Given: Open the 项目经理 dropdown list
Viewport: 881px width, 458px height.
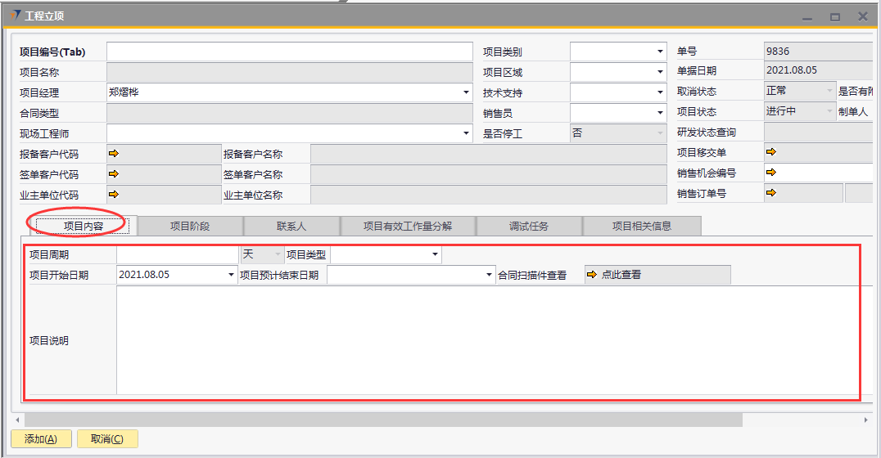Looking at the screenshot, I should [x=466, y=92].
